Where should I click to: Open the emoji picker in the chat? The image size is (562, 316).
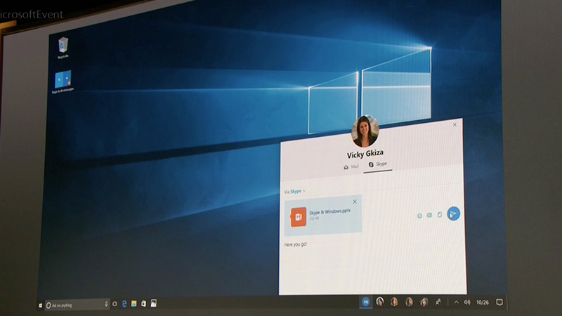419,216
